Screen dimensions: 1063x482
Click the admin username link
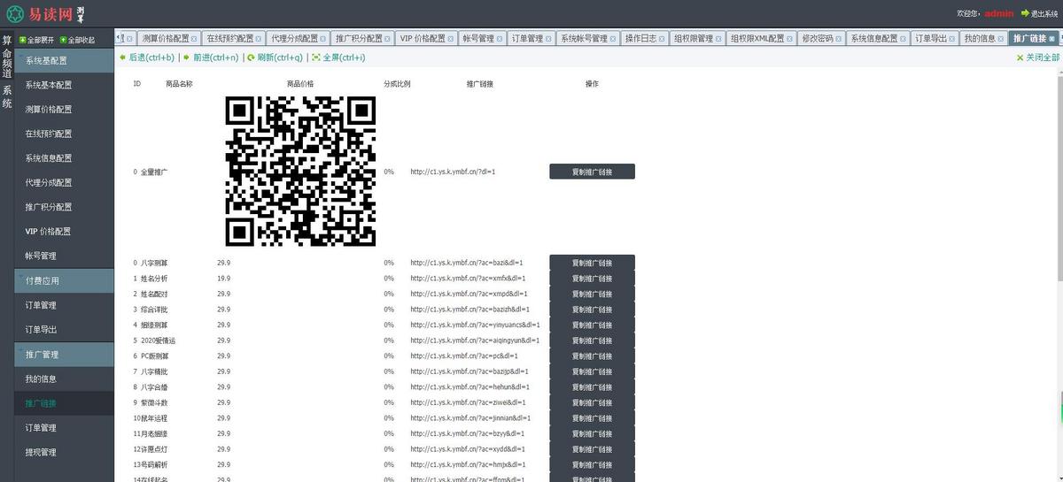[x=999, y=13]
